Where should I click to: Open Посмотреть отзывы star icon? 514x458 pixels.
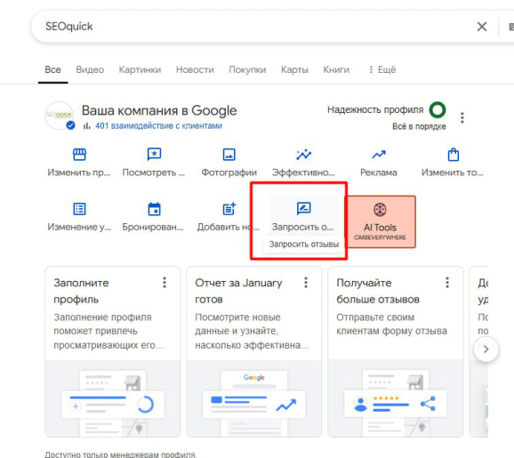click(154, 154)
